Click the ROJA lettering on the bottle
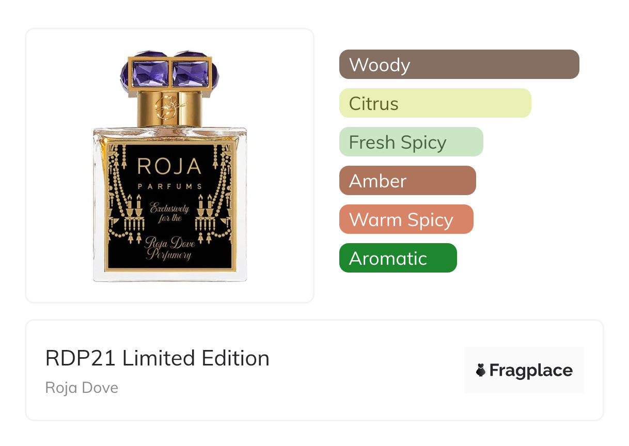 [x=169, y=166]
